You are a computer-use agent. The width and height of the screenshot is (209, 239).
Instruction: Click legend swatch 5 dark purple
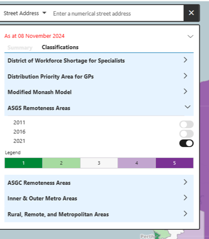(174, 163)
